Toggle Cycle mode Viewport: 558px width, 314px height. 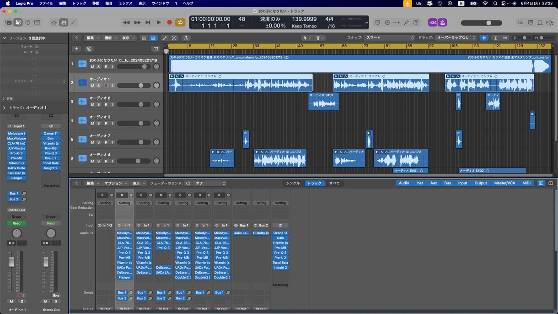(180, 22)
